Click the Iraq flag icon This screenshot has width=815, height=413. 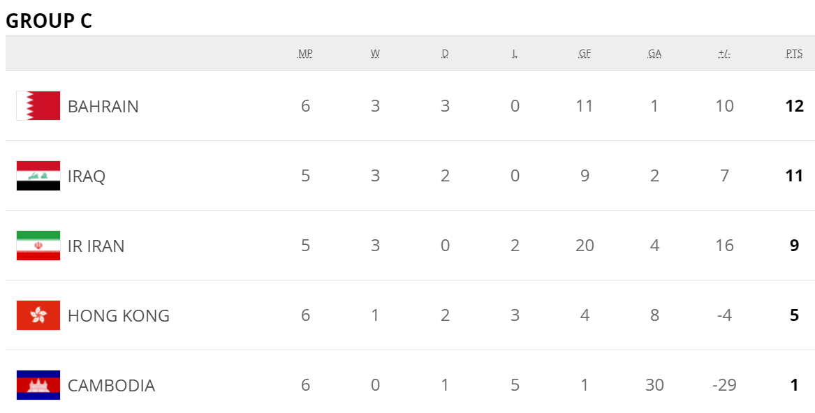click(38, 176)
